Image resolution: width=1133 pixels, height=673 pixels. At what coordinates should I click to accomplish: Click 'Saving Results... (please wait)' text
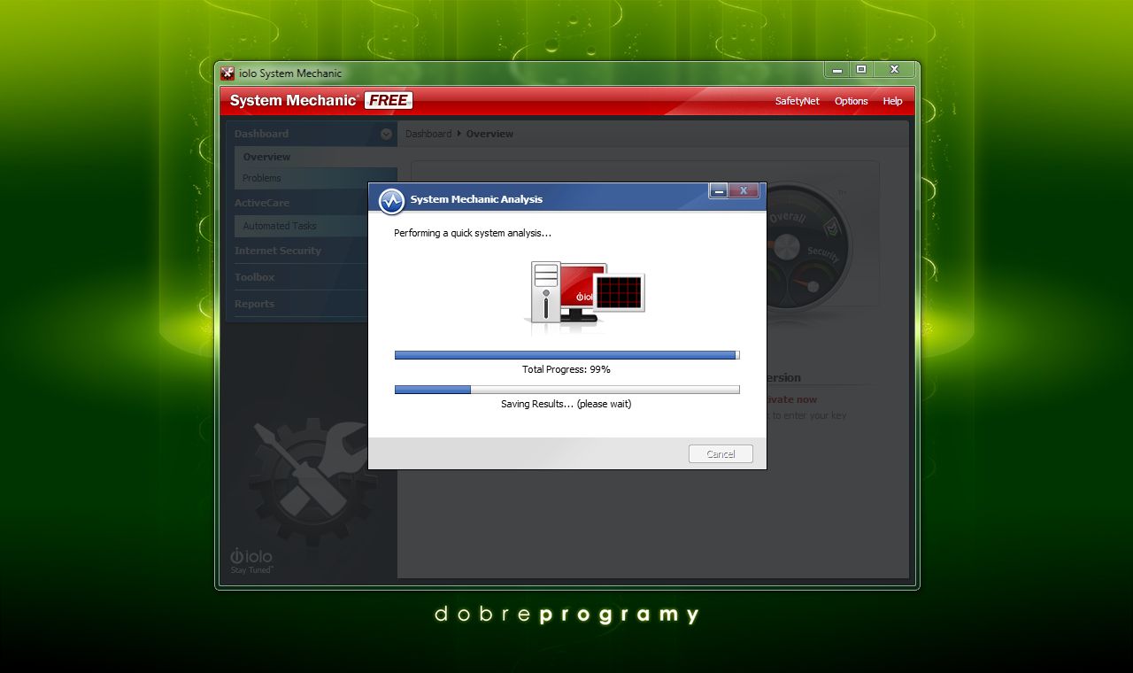coord(566,404)
